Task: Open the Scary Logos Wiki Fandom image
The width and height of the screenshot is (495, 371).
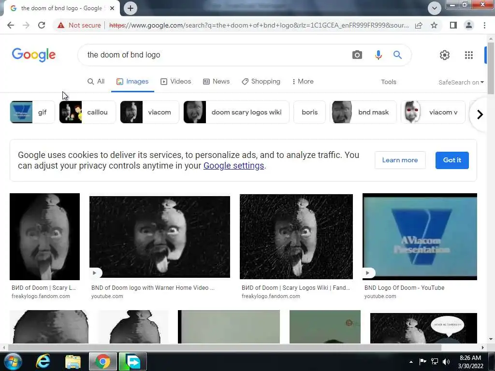Action: pos(296,237)
